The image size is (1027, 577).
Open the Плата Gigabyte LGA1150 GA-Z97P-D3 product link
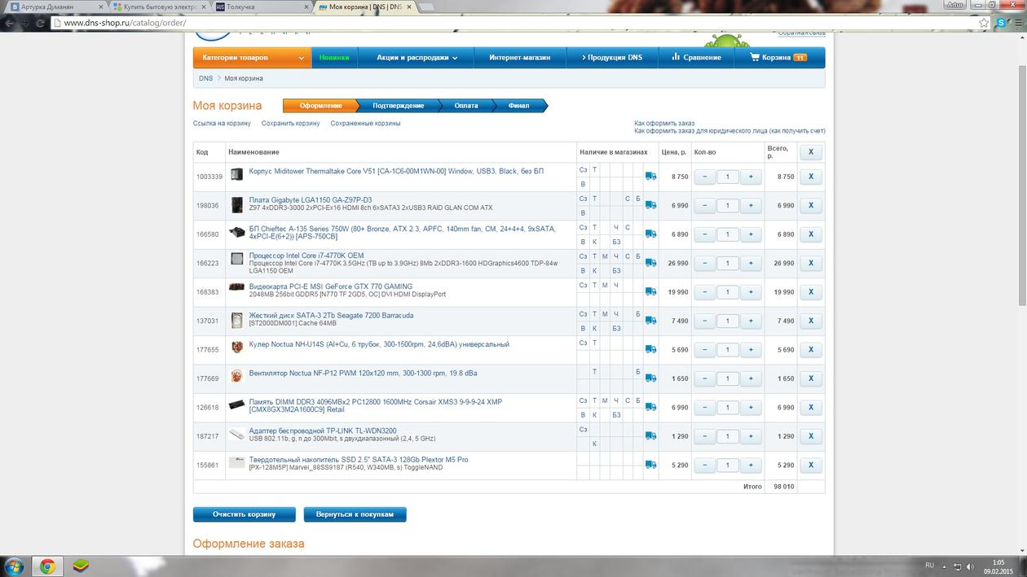311,200
